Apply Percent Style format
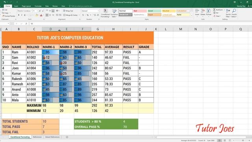Viewport: 252px width, 142px height. [87, 15]
